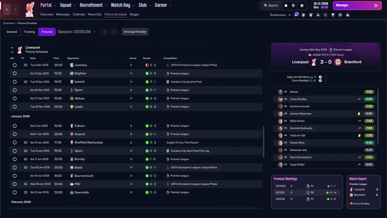Open the settings gear icon

[x=302, y=5]
